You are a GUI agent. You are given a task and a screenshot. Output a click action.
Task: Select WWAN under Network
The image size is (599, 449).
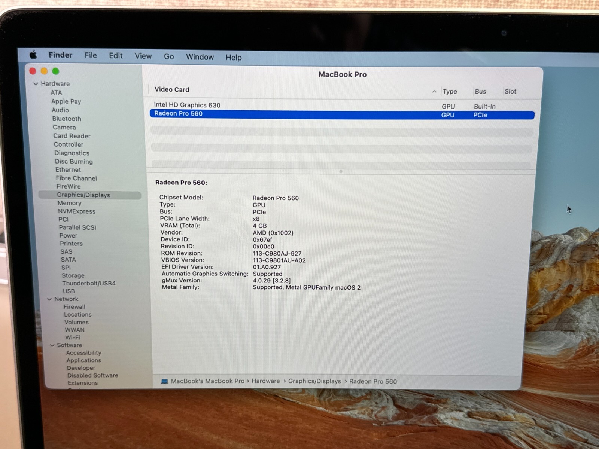point(75,330)
